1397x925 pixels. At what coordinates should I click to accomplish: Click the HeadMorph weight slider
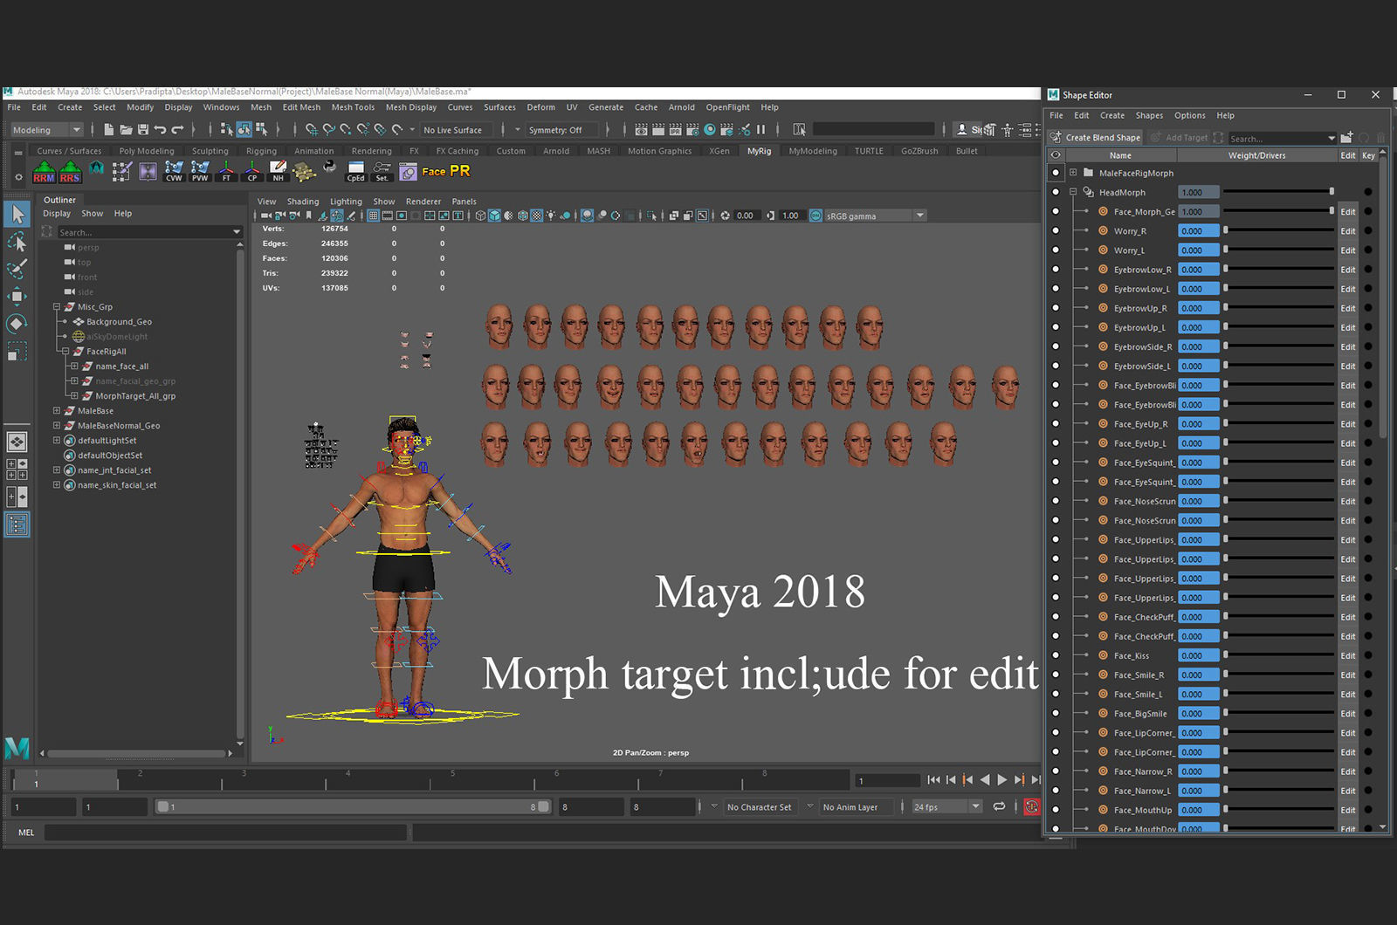pos(1278,191)
